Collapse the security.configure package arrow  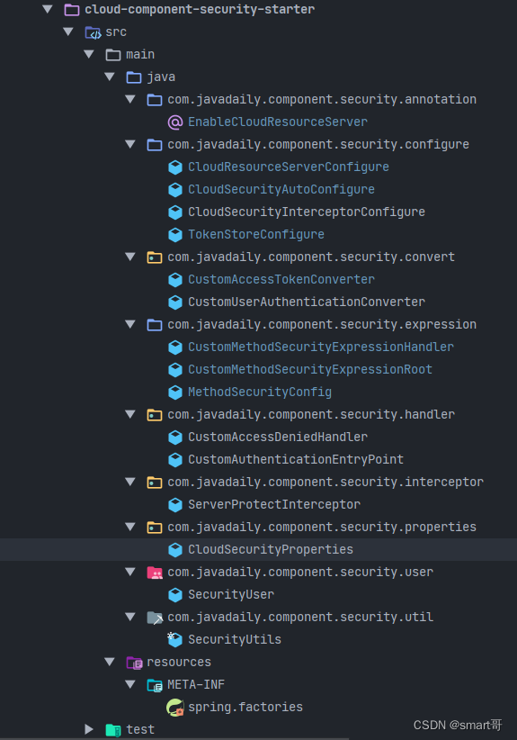click(x=130, y=144)
